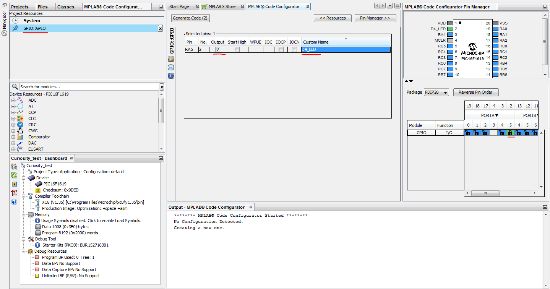Click Usage Symbols disabled info icon
This screenshot has width=550, height=289.
click(37, 221)
